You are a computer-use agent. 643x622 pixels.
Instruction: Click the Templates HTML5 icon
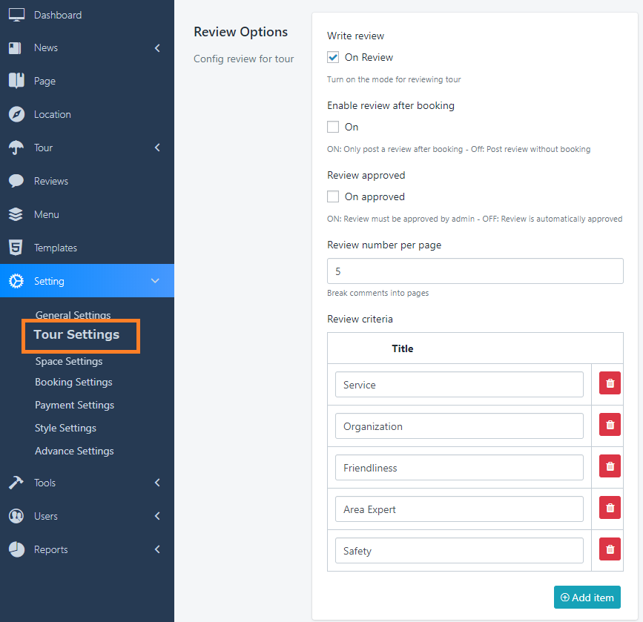click(16, 248)
